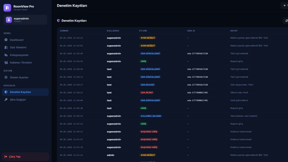Click the superadmin avatar icon

[9, 20]
